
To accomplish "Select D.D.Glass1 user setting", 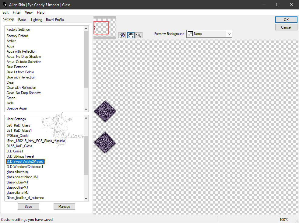I will tap(15, 151).
